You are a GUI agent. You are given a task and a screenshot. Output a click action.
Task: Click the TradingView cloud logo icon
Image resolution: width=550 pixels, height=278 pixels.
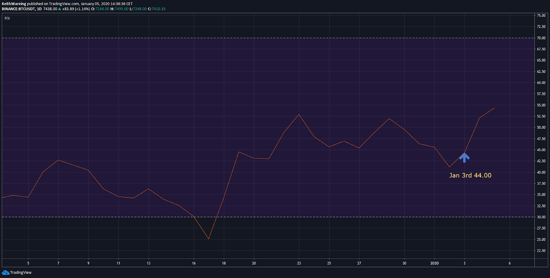click(5, 273)
